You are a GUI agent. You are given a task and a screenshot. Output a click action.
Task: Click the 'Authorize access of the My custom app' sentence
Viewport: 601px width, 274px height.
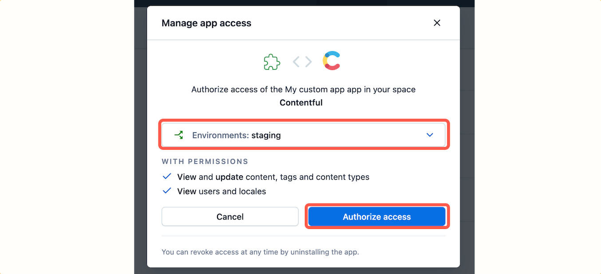point(303,89)
